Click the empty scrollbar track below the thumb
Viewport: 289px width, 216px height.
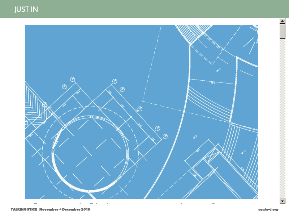[x=282, y=119]
